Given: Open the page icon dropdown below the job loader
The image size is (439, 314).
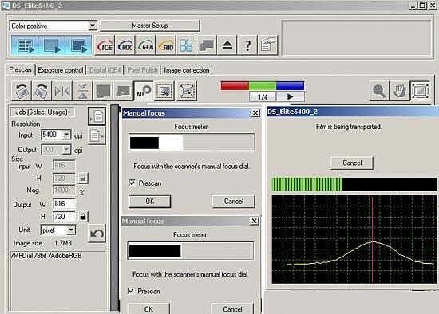Looking at the screenshot, I should [x=97, y=136].
